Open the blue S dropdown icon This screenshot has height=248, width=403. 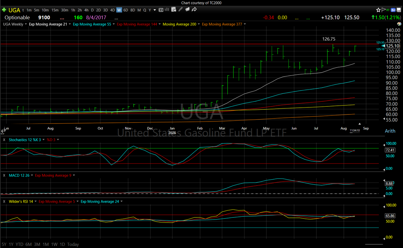point(393,10)
